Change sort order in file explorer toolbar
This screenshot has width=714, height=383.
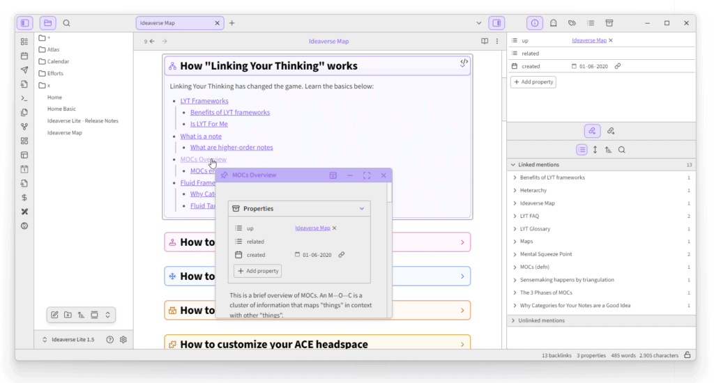coord(81,315)
